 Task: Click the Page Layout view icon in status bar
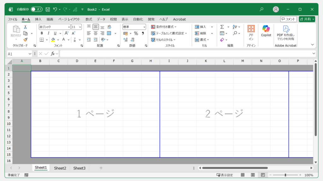(252, 175)
